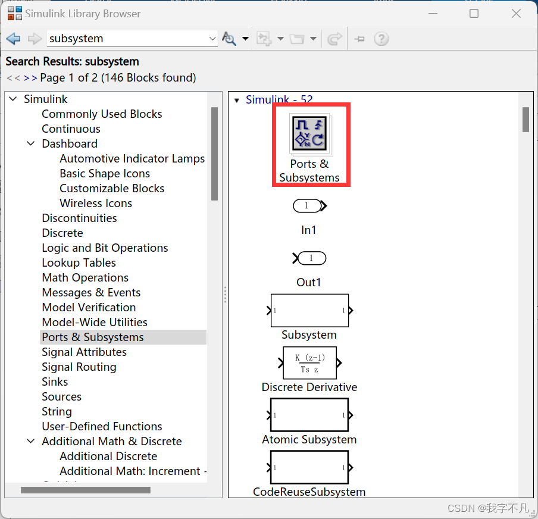The height and width of the screenshot is (519, 538).
Task: Maximize the Library Browser window
Action: point(474,13)
